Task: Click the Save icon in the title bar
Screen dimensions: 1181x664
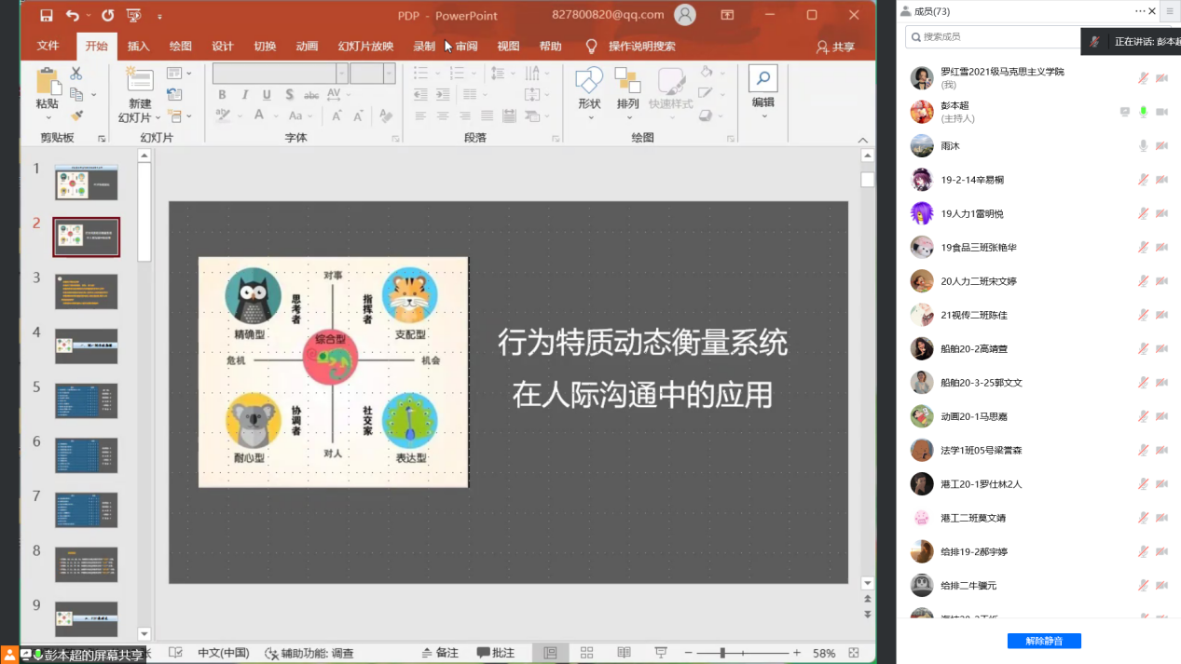Action: [47, 16]
